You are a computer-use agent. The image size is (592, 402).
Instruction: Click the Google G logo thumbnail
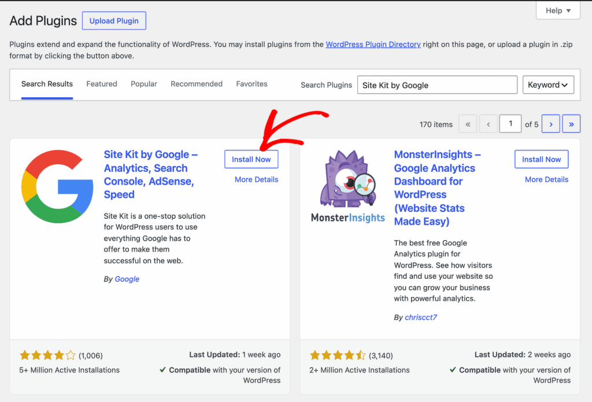click(57, 186)
